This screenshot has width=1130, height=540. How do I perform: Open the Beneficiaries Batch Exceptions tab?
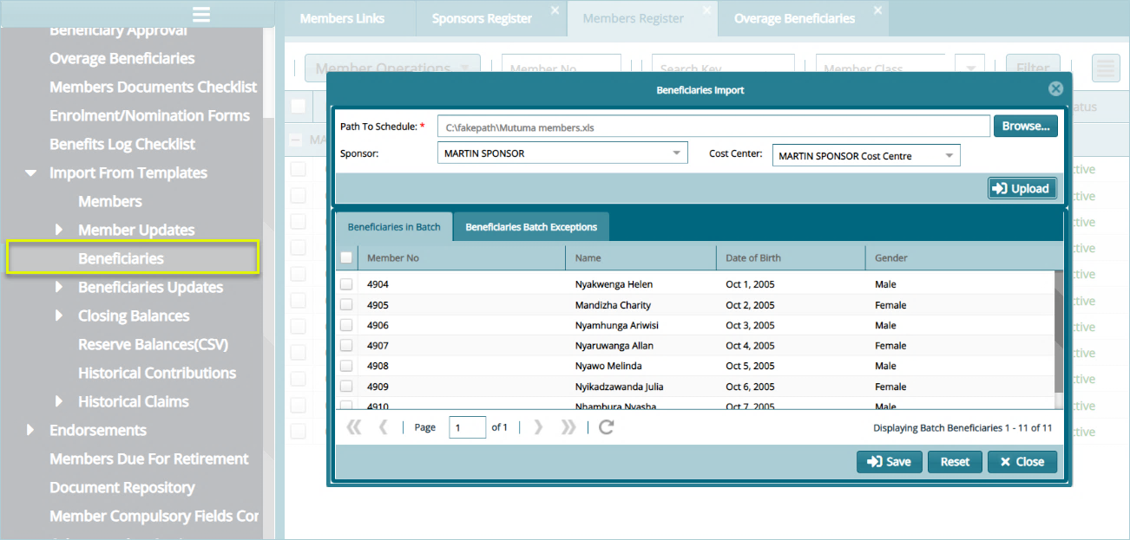tap(531, 227)
